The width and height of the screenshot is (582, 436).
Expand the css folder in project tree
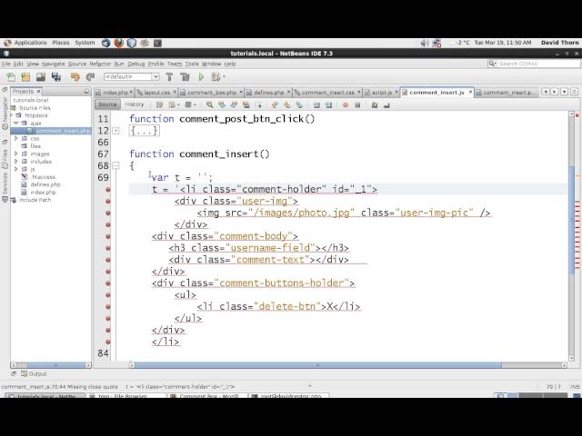(x=16, y=138)
